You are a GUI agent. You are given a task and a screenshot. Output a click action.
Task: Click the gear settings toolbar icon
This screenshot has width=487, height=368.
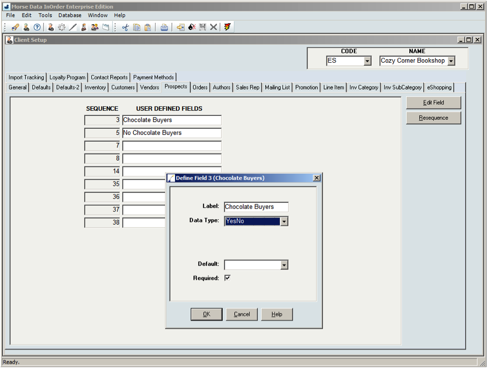click(62, 27)
